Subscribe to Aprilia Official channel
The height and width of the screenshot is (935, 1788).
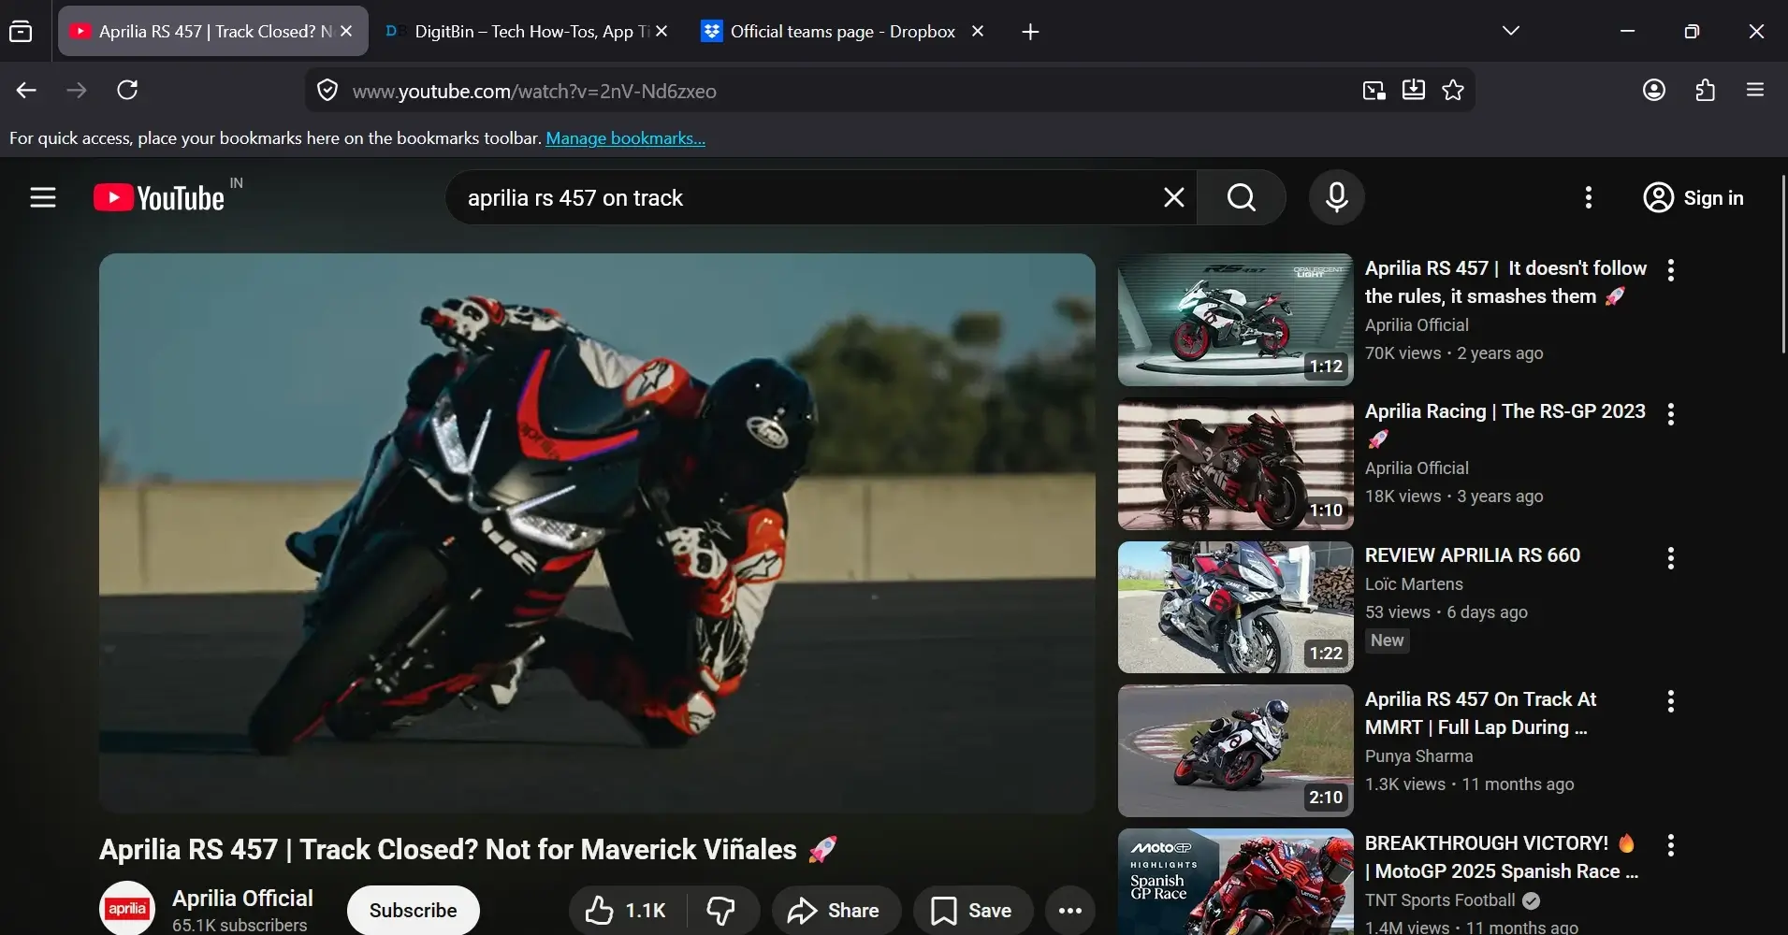click(x=412, y=910)
